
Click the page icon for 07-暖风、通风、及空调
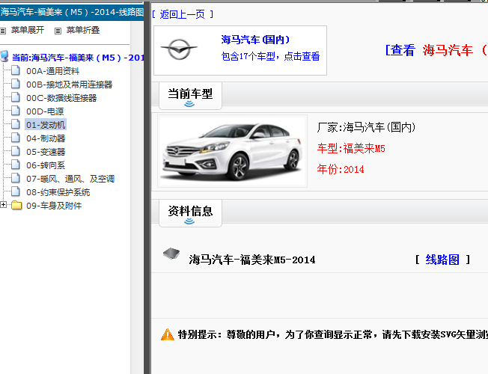(x=16, y=178)
